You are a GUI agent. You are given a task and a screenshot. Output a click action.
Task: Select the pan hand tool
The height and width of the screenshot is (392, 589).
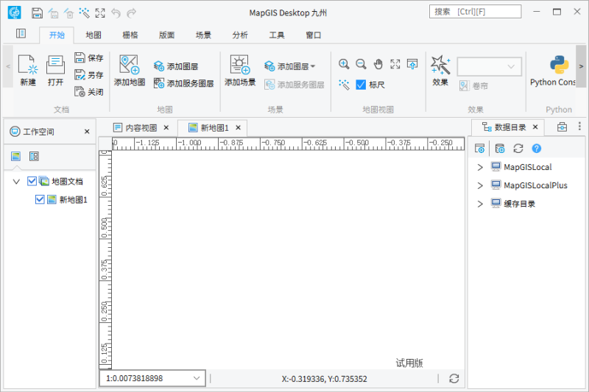pos(378,64)
